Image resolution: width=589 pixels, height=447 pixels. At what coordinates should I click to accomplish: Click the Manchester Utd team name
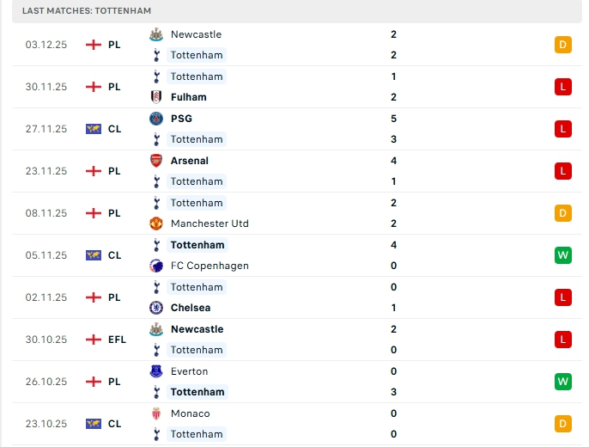coord(209,223)
